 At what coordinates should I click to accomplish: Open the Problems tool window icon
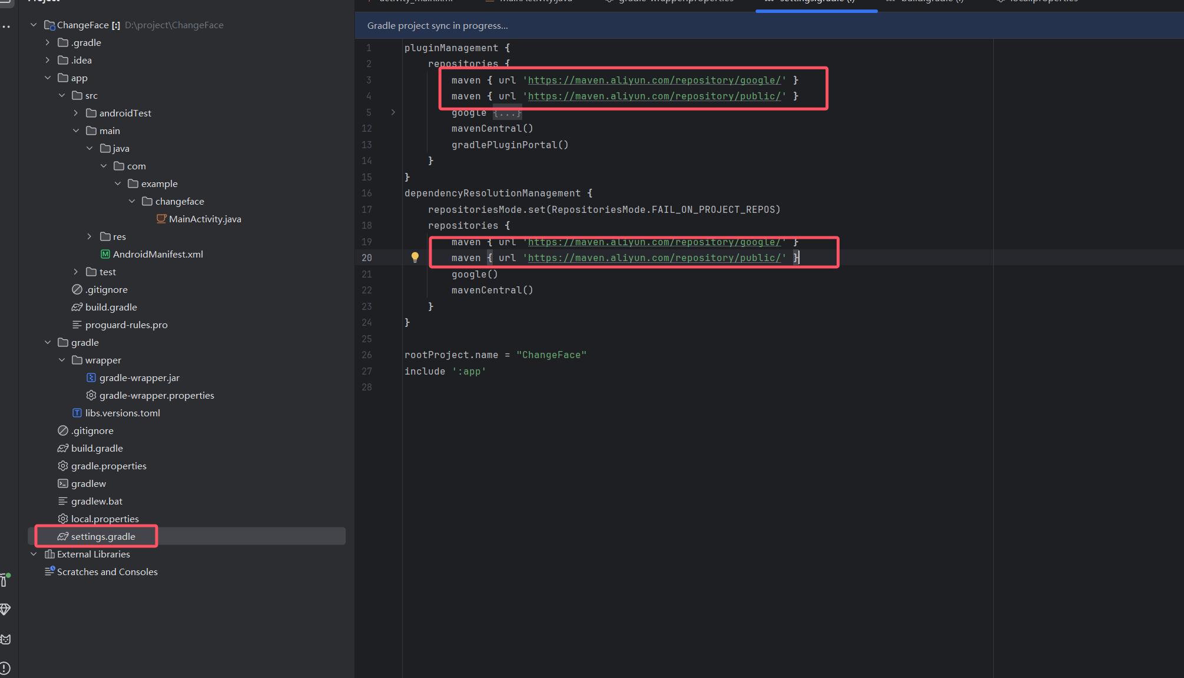tap(5, 668)
